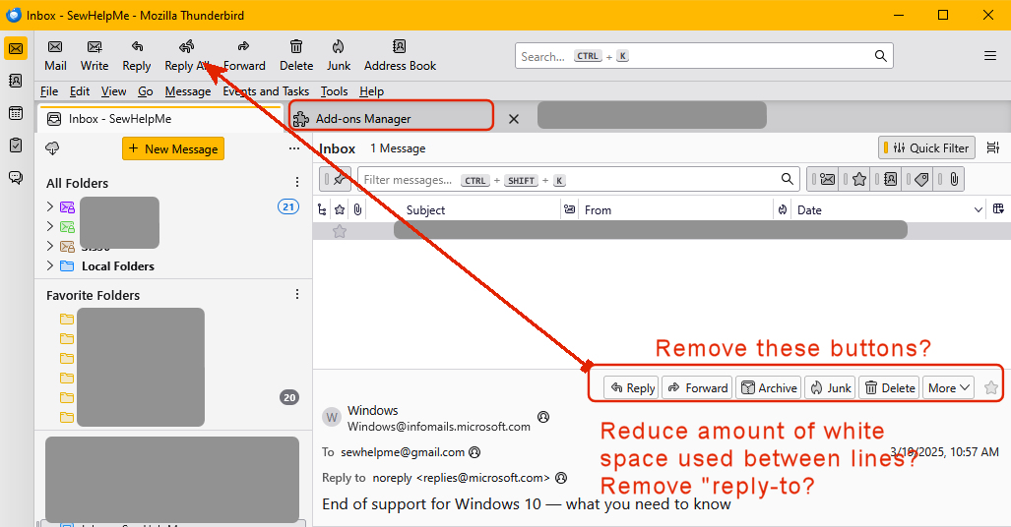The image size is (1011, 527).
Task: Close the Add-ons Manager tab
Action: click(x=514, y=119)
